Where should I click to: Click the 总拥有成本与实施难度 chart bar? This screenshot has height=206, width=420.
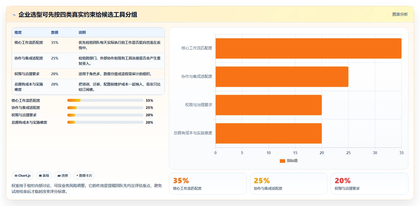[x=269, y=133]
